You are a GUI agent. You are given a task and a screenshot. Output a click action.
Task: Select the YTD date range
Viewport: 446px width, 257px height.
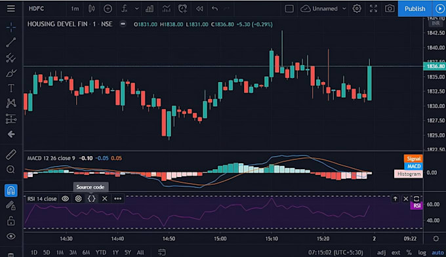101,252
